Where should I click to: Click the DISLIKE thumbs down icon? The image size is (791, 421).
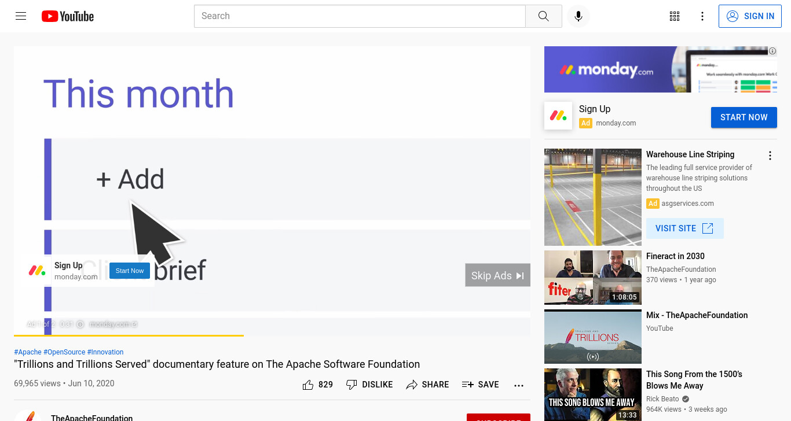(351, 385)
